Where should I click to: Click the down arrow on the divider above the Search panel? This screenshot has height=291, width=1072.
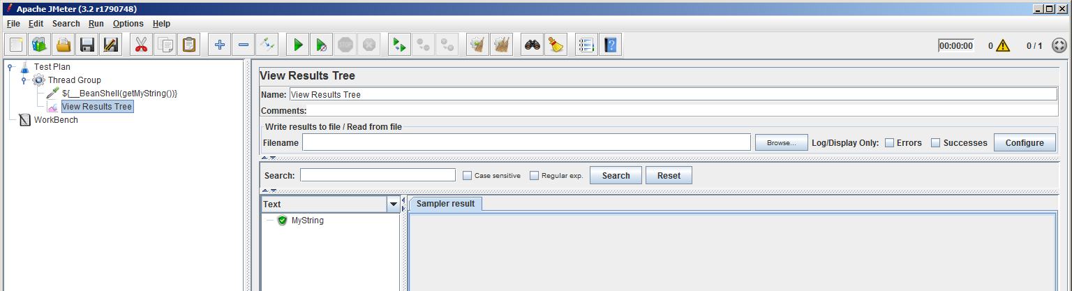tap(273, 158)
